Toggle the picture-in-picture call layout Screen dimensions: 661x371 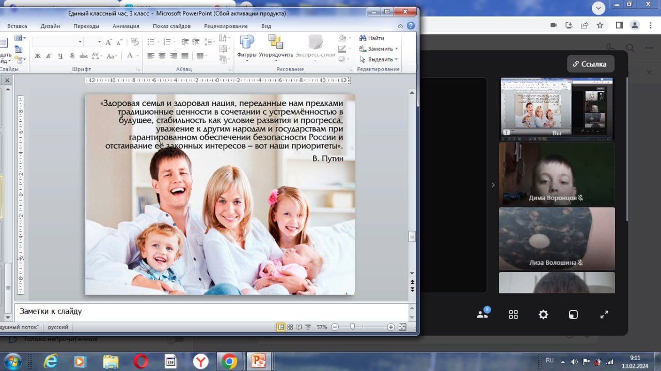[573, 314]
